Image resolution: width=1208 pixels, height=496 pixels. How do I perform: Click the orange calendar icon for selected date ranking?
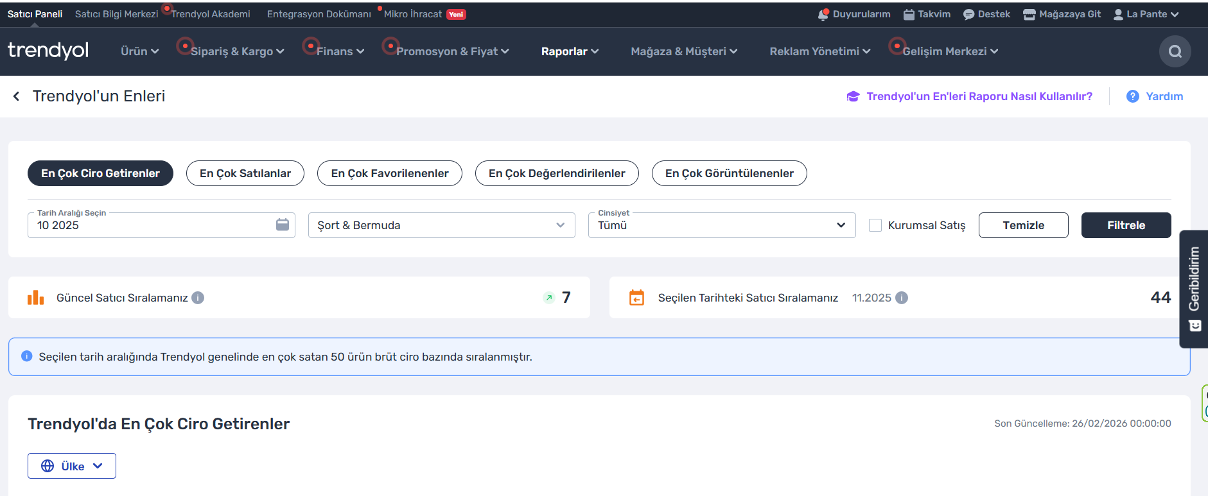click(x=636, y=298)
